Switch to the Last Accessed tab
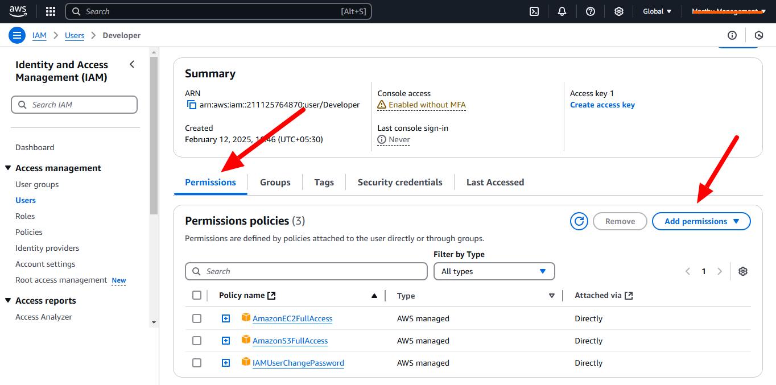 tap(495, 183)
